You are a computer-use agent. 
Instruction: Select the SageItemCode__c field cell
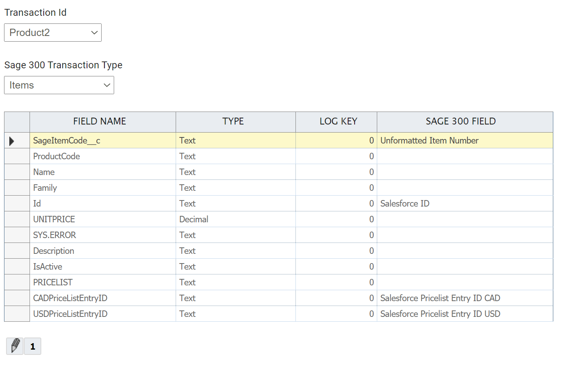102,141
